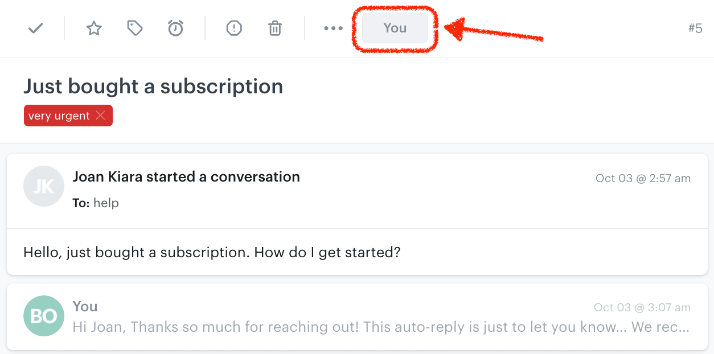Remove the "very urgent" tag

[100, 116]
